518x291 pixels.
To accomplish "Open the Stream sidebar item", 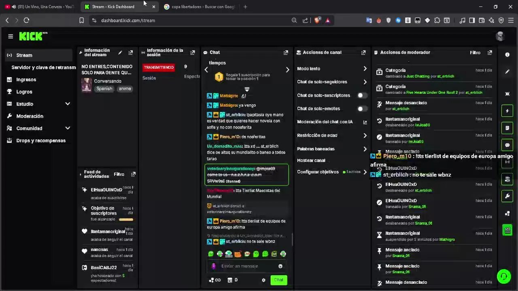I will pos(39,55).
